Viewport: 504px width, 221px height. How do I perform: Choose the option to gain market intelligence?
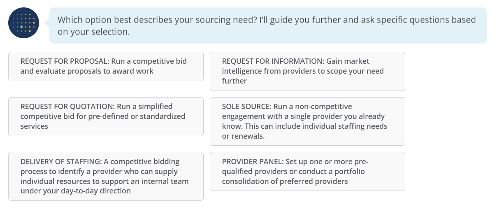coord(307,71)
